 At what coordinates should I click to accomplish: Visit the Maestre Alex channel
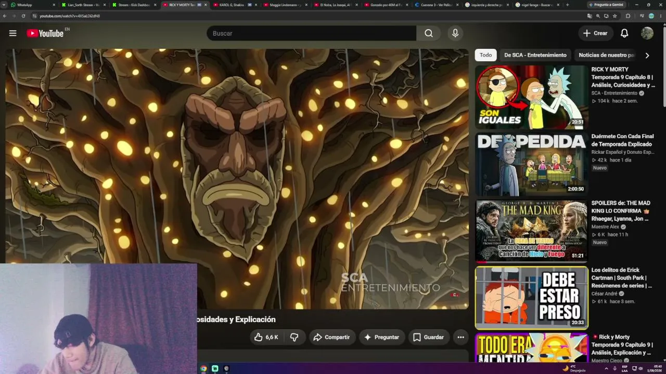pyautogui.click(x=605, y=226)
